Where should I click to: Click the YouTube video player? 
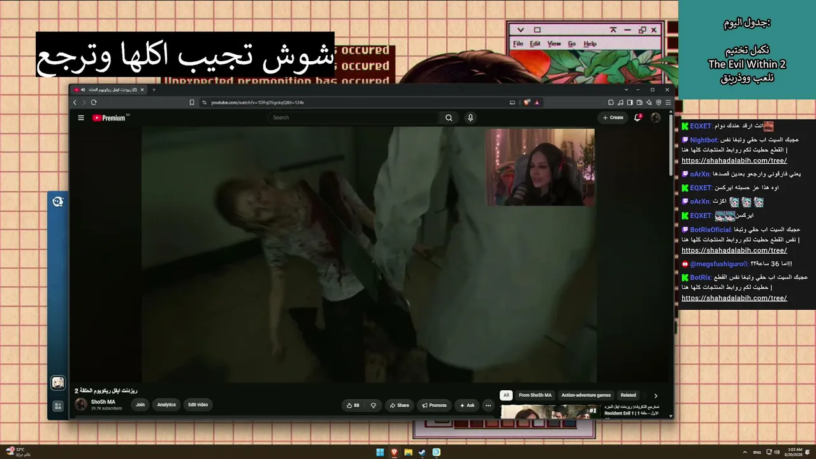point(368,254)
